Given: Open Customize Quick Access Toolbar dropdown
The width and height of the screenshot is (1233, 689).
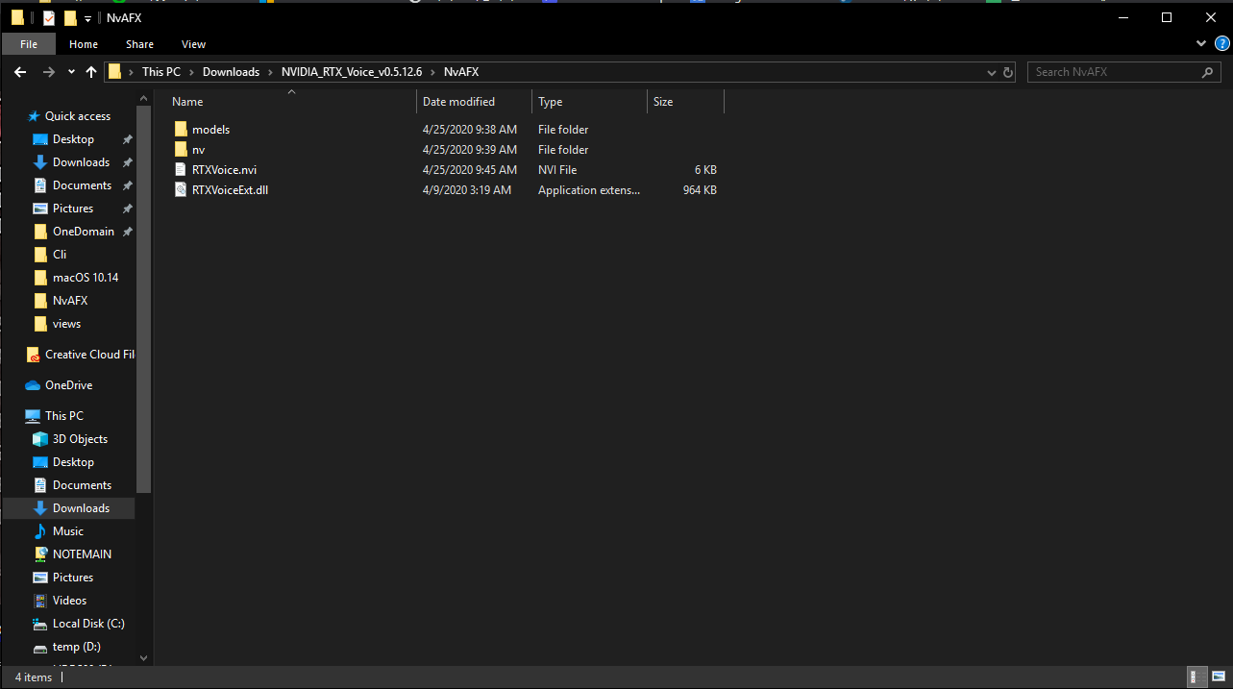Looking at the screenshot, I should 87,18.
